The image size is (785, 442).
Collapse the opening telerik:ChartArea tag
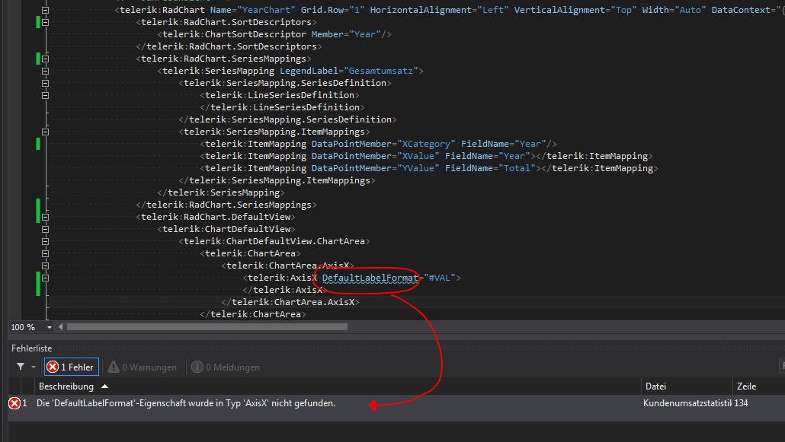pyautogui.click(x=45, y=253)
